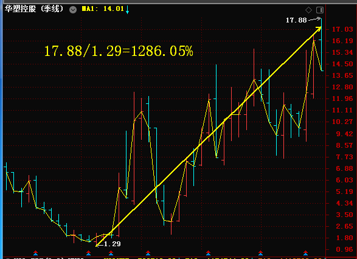
Task: Click the 华塑控股 (季线) chart title
Action: click(34, 9)
